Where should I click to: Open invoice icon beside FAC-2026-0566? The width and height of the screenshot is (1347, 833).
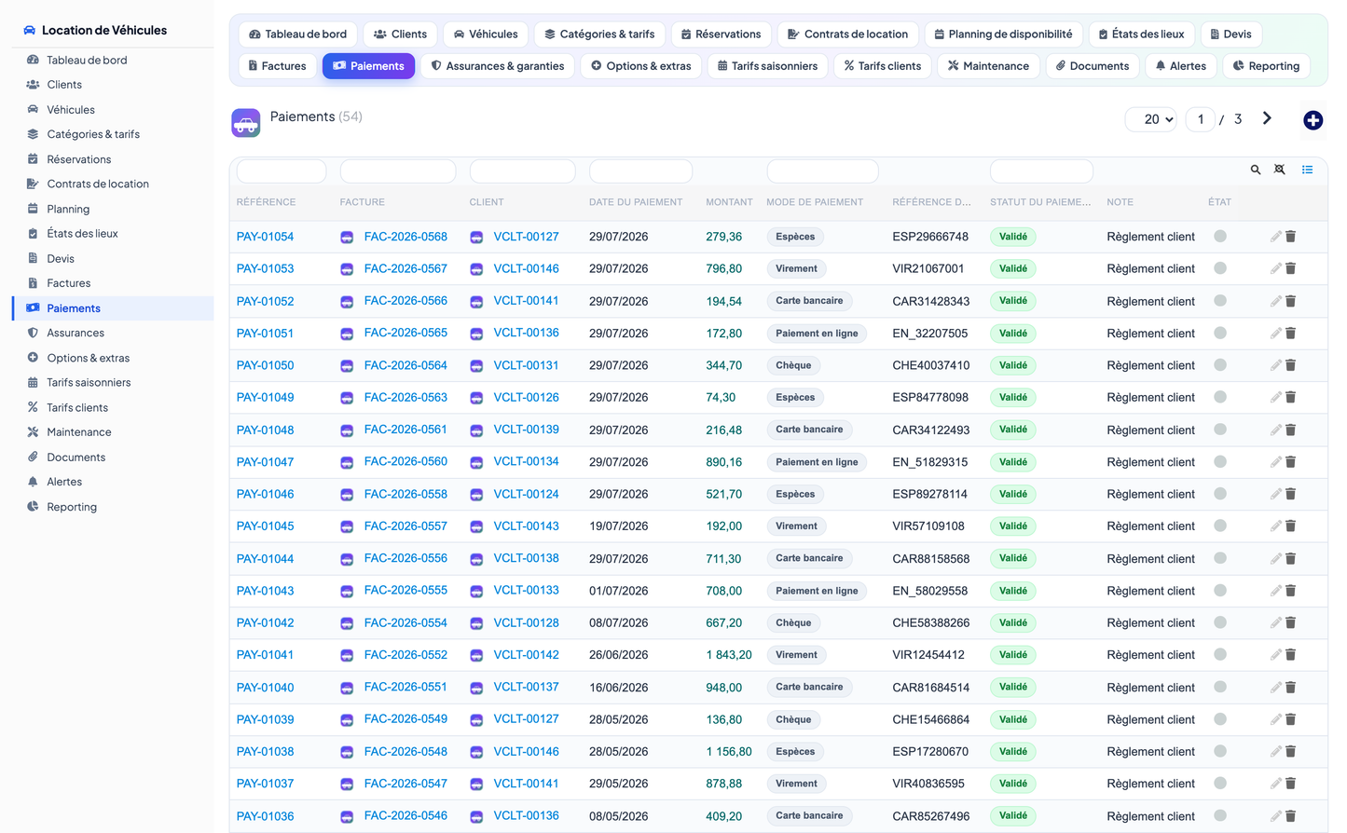click(x=347, y=301)
